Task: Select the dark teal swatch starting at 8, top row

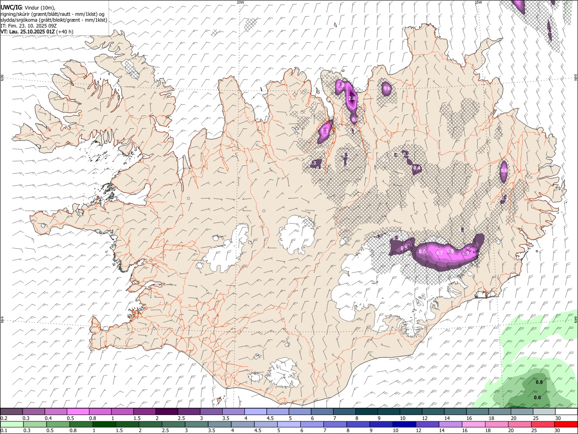Action: 367,412
